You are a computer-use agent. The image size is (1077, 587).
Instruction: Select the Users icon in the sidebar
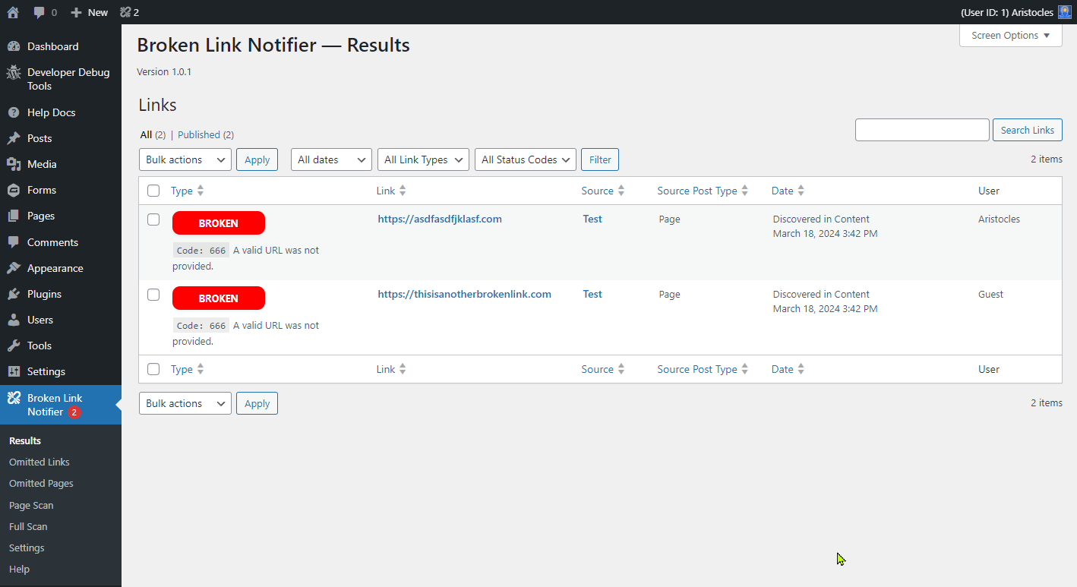pyautogui.click(x=16, y=319)
